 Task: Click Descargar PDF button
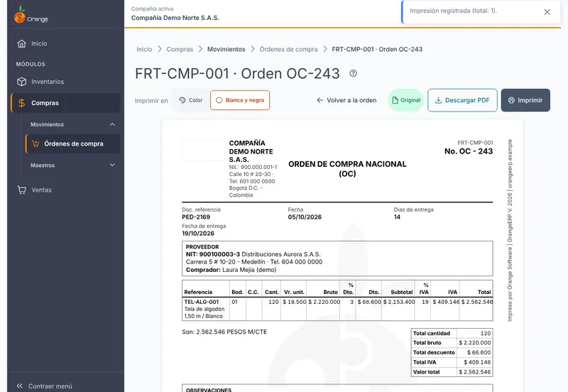(462, 100)
